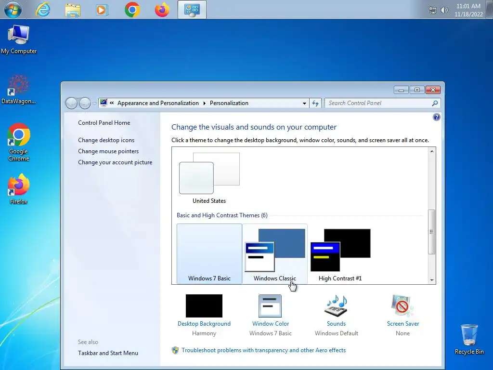Open the Windows Start orb
The image size is (493, 370).
[13, 10]
